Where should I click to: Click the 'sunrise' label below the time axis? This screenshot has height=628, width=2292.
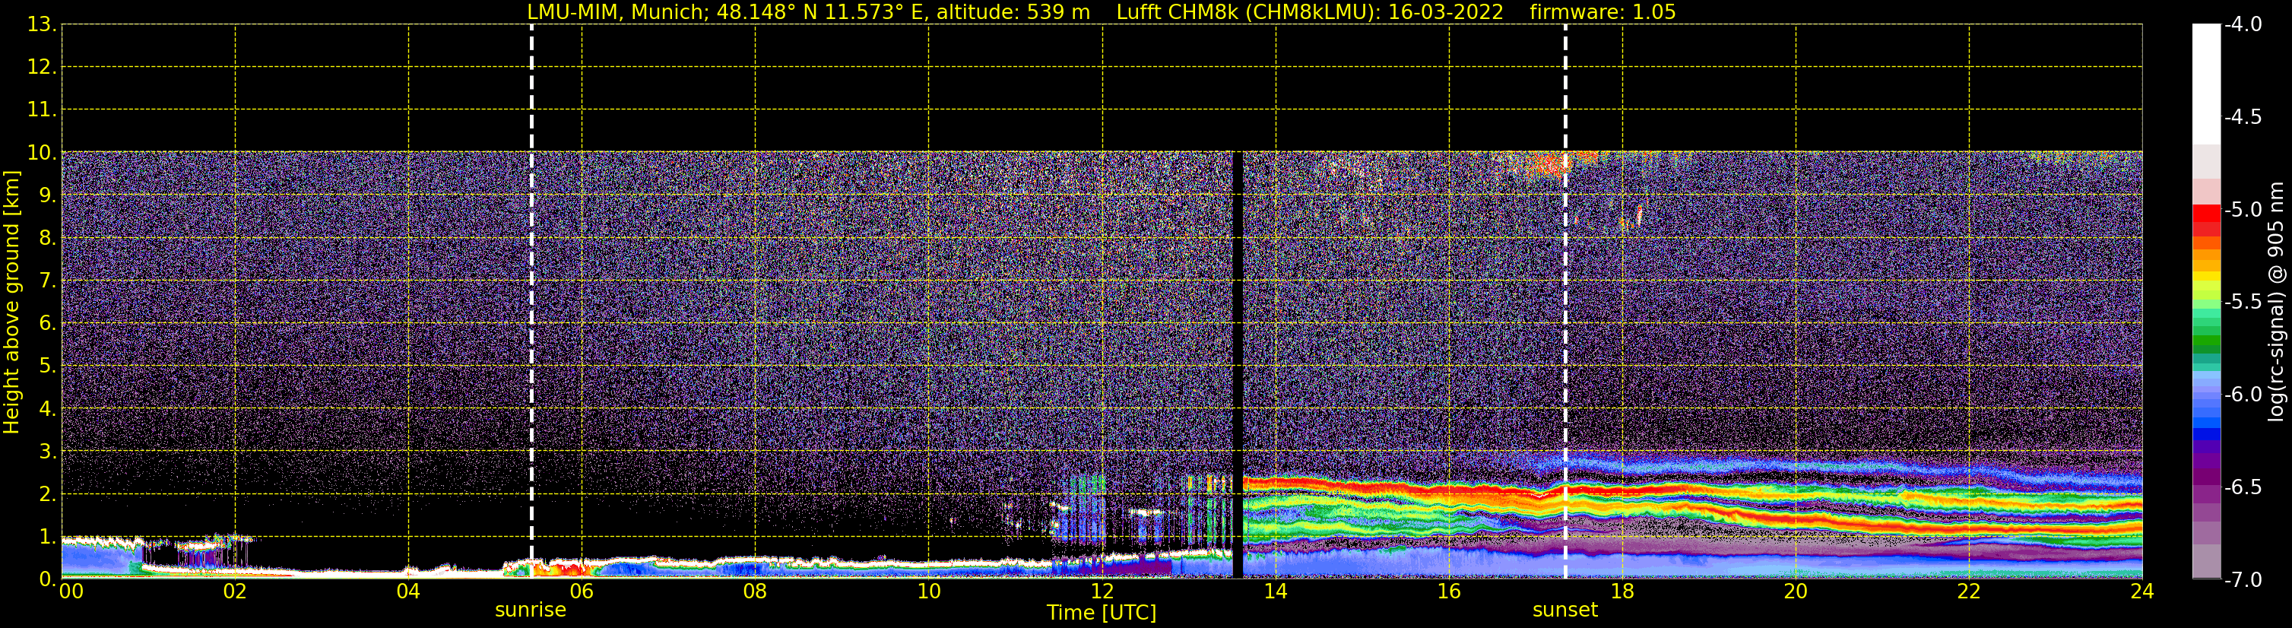pos(531,611)
